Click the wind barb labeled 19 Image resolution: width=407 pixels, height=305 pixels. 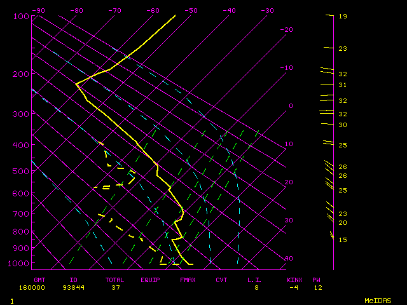point(329,15)
